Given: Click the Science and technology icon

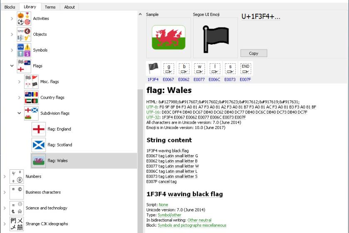Looking at the screenshot, I should [x=17, y=208].
